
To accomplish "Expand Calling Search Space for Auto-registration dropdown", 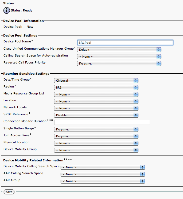I will pos(119,57).
